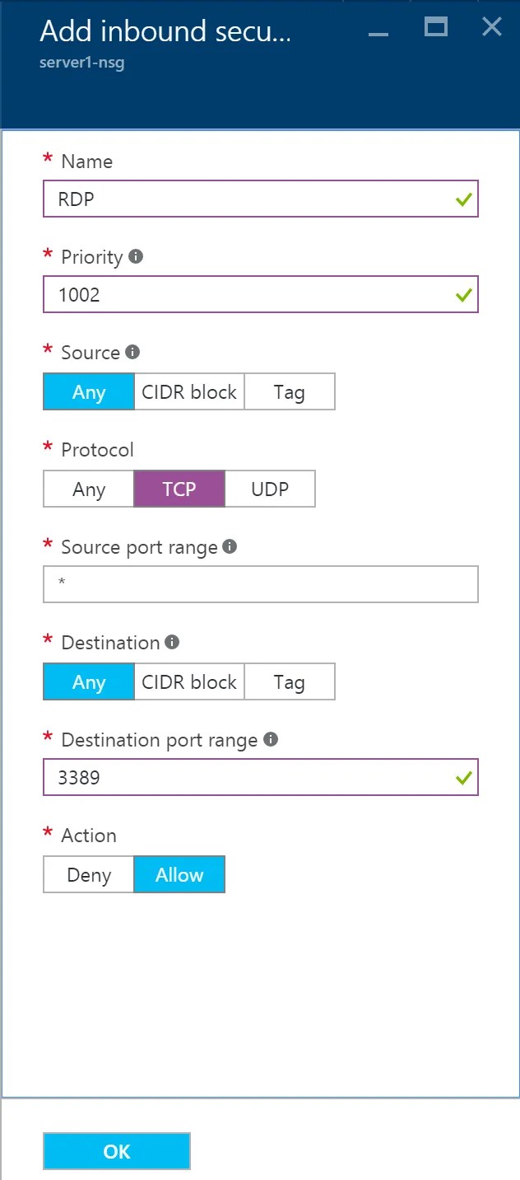The width and height of the screenshot is (520, 1180).
Task: Select TCP protocol option
Action: pos(179,489)
